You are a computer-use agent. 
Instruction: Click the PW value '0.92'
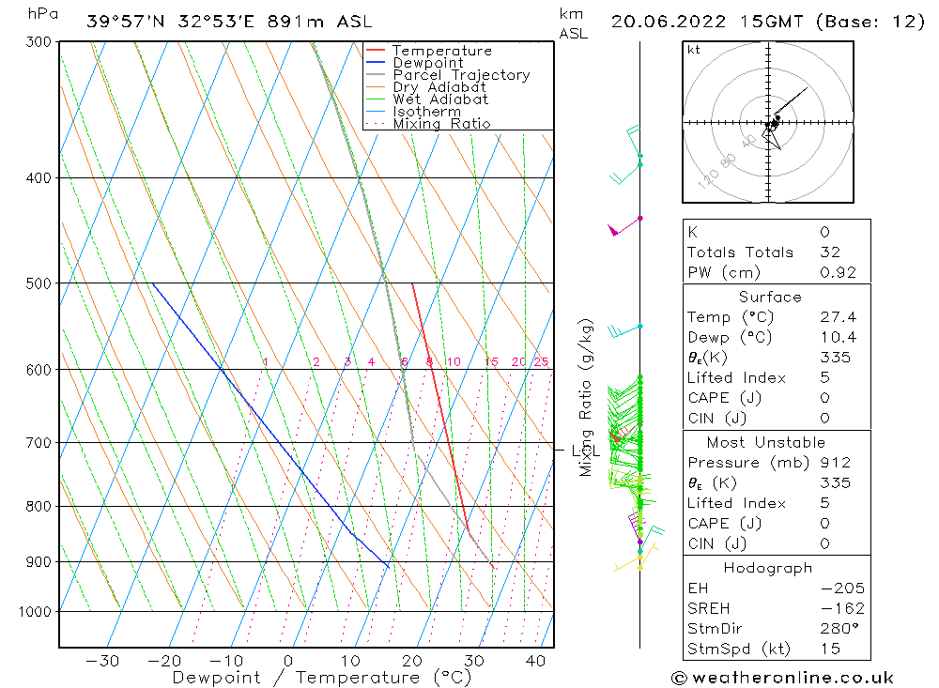[839, 272]
